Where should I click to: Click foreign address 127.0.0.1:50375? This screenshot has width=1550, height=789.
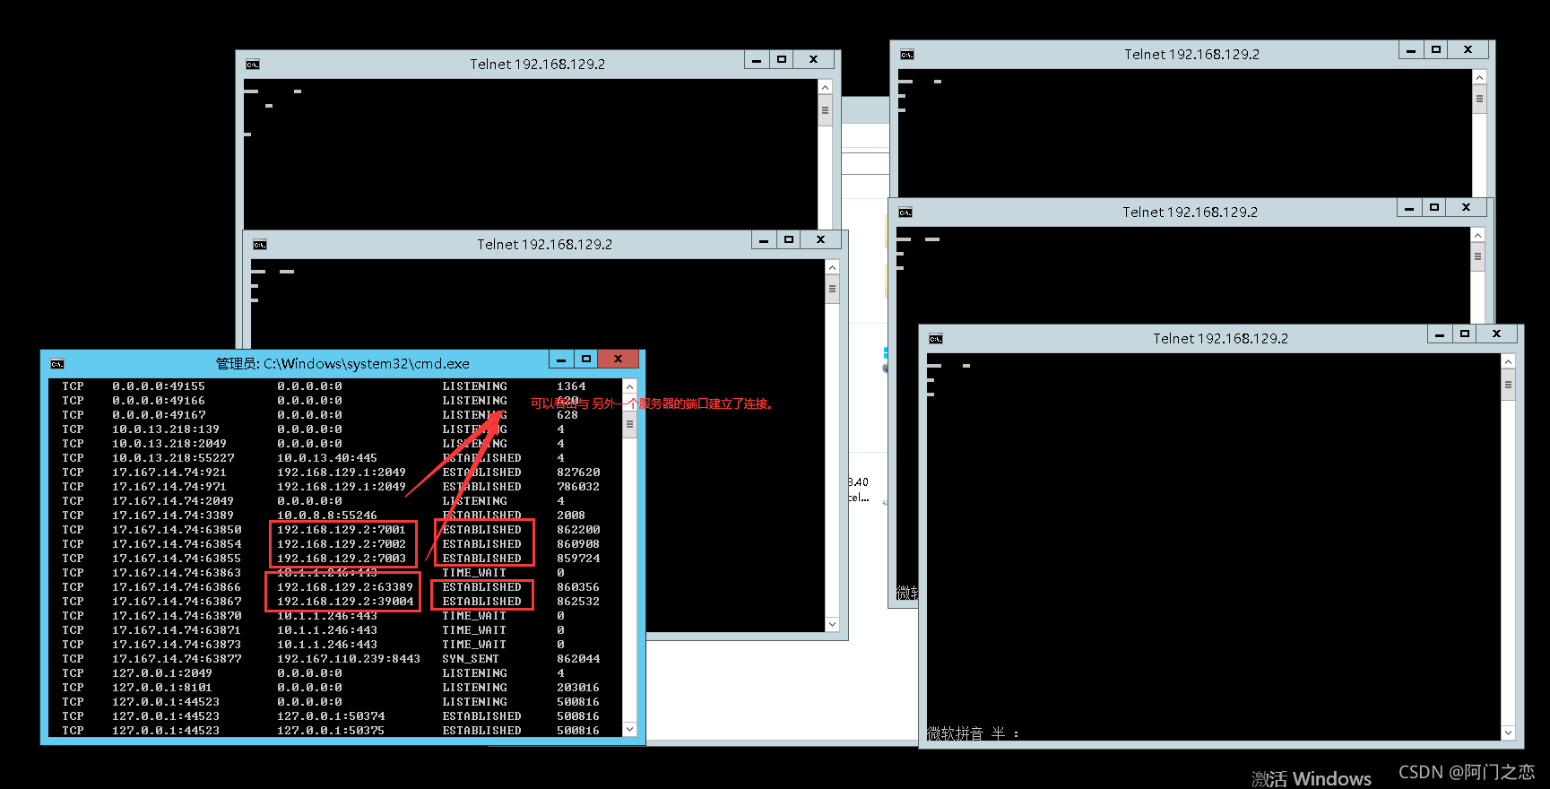331,731
